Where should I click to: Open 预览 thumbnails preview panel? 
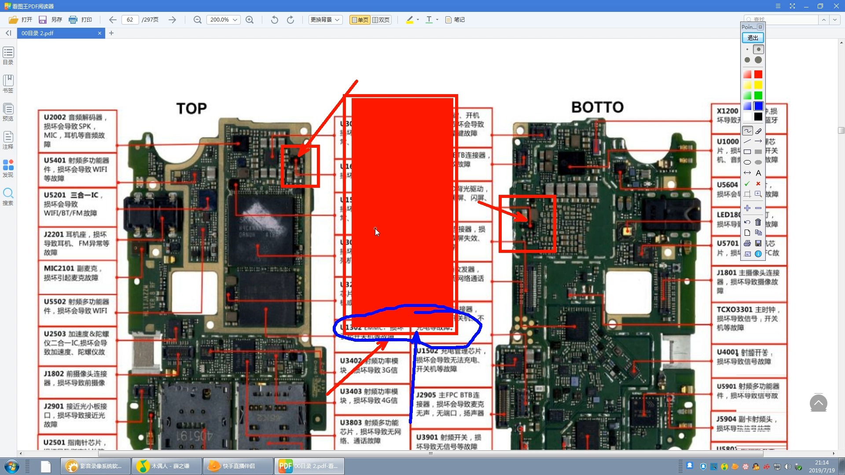coord(8,112)
